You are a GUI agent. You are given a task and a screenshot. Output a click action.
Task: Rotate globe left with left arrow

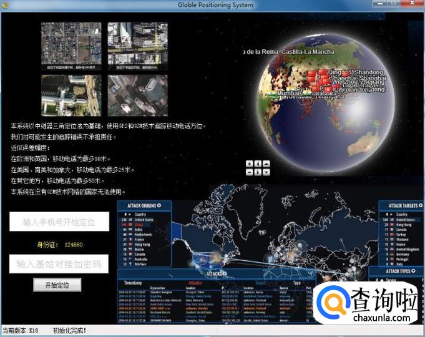[258, 164]
